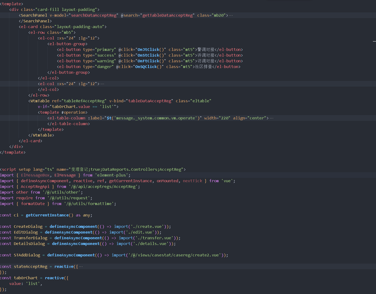Click './details.vue' import path

(151, 244)
